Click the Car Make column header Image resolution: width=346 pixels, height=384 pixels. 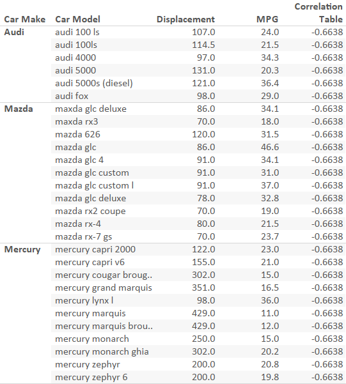[25, 19]
